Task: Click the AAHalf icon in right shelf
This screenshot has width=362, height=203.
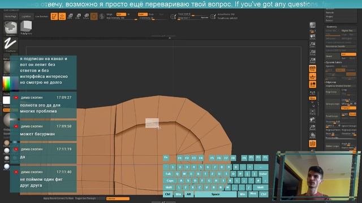Action: click(313, 60)
